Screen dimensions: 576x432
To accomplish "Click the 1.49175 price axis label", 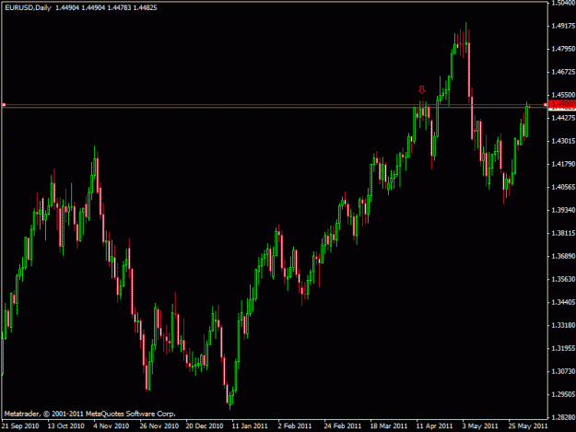I will (563, 26).
